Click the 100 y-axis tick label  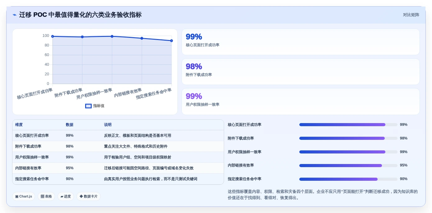tap(46, 36)
